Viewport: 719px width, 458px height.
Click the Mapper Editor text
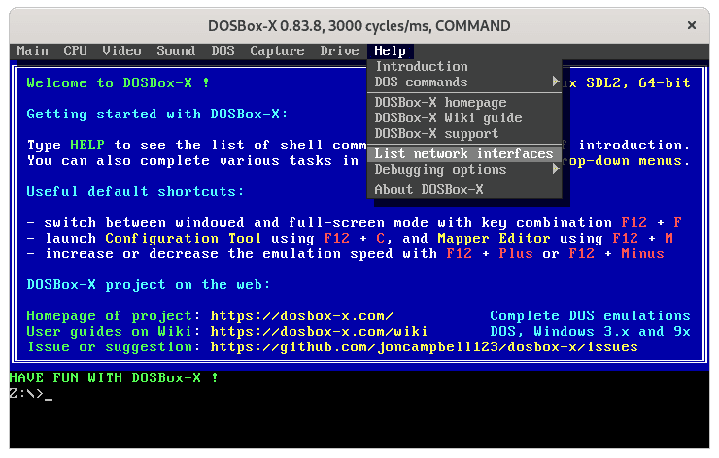494,239
